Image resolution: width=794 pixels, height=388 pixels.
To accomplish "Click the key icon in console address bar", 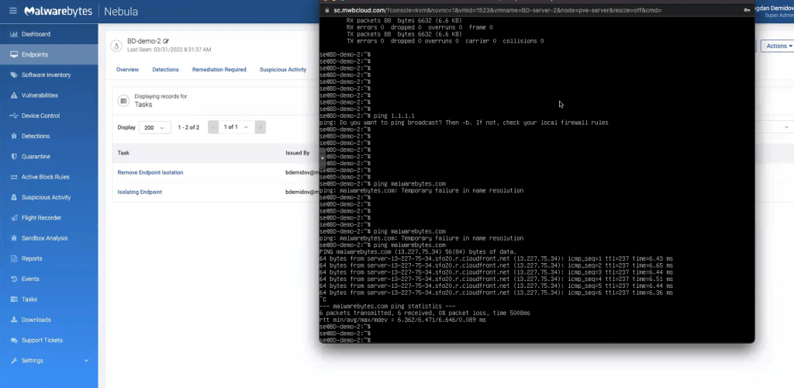I will coord(747,10).
